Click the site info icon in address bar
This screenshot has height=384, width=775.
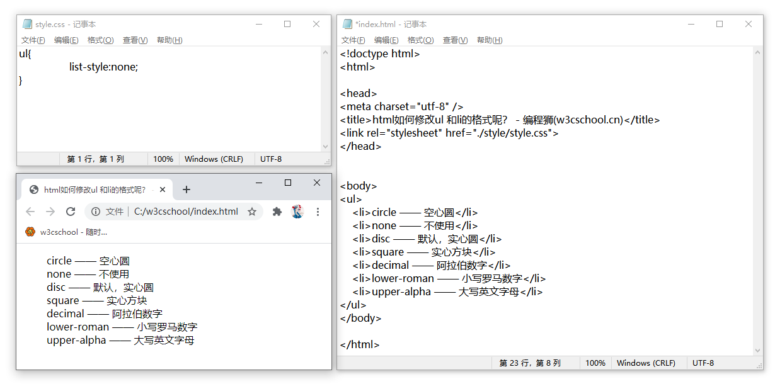click(x=96, y=212)
